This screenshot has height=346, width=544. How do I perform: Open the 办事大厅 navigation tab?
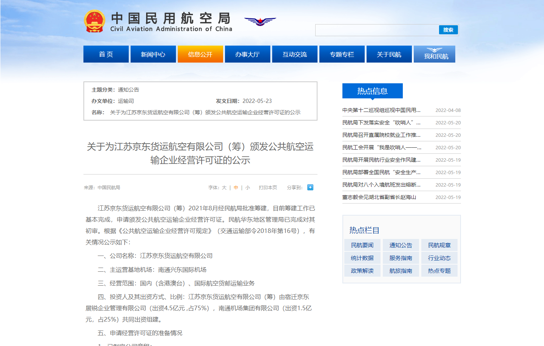[248, 54]
